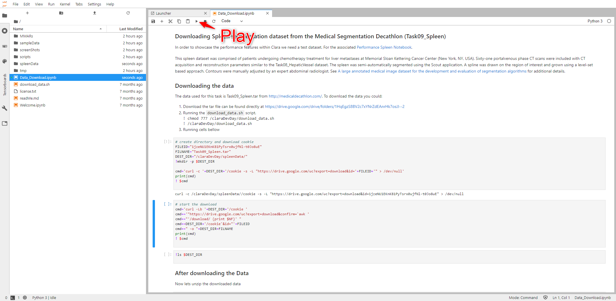Click the notebook trust shield icon

pyautogui.click(x=545, y=298)
